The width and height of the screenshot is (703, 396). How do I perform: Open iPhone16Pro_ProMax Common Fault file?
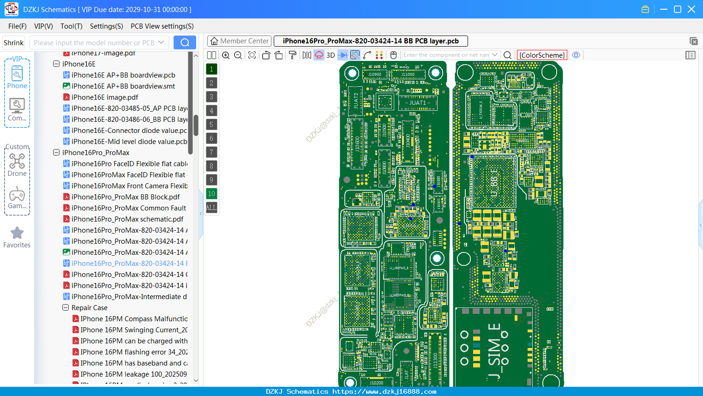tap(125, 208)
